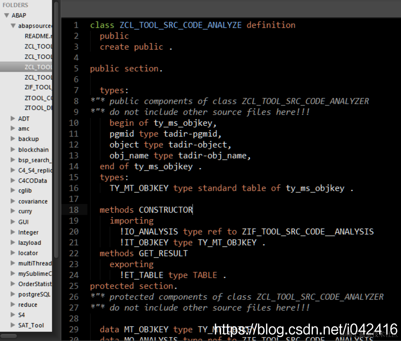Expand the covariance folder arrow

(x=13, y=201)
